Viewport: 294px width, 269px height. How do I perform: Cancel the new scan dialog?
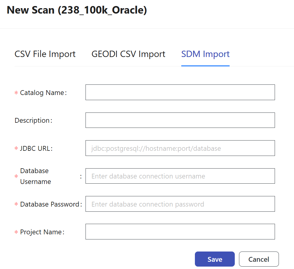(x=259, y=259)
